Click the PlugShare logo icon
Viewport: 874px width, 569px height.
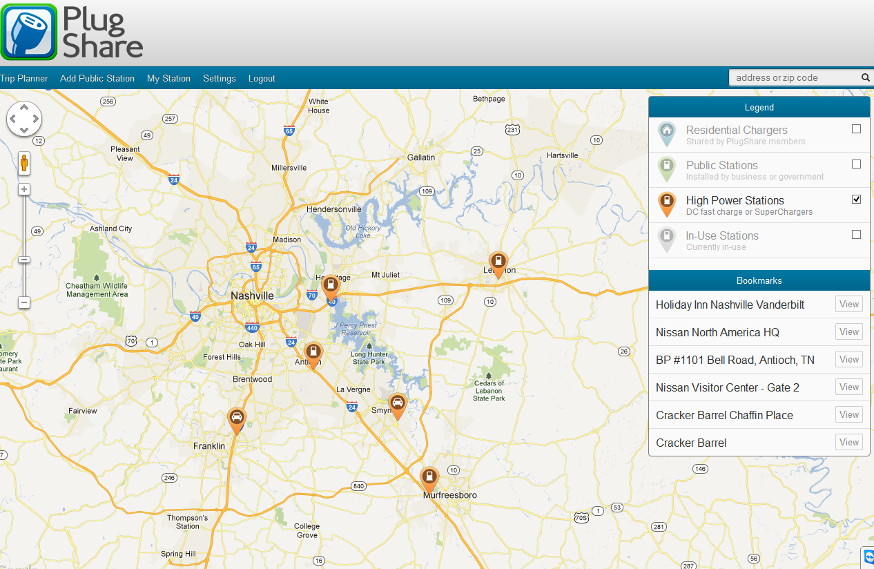pos(29,32)
